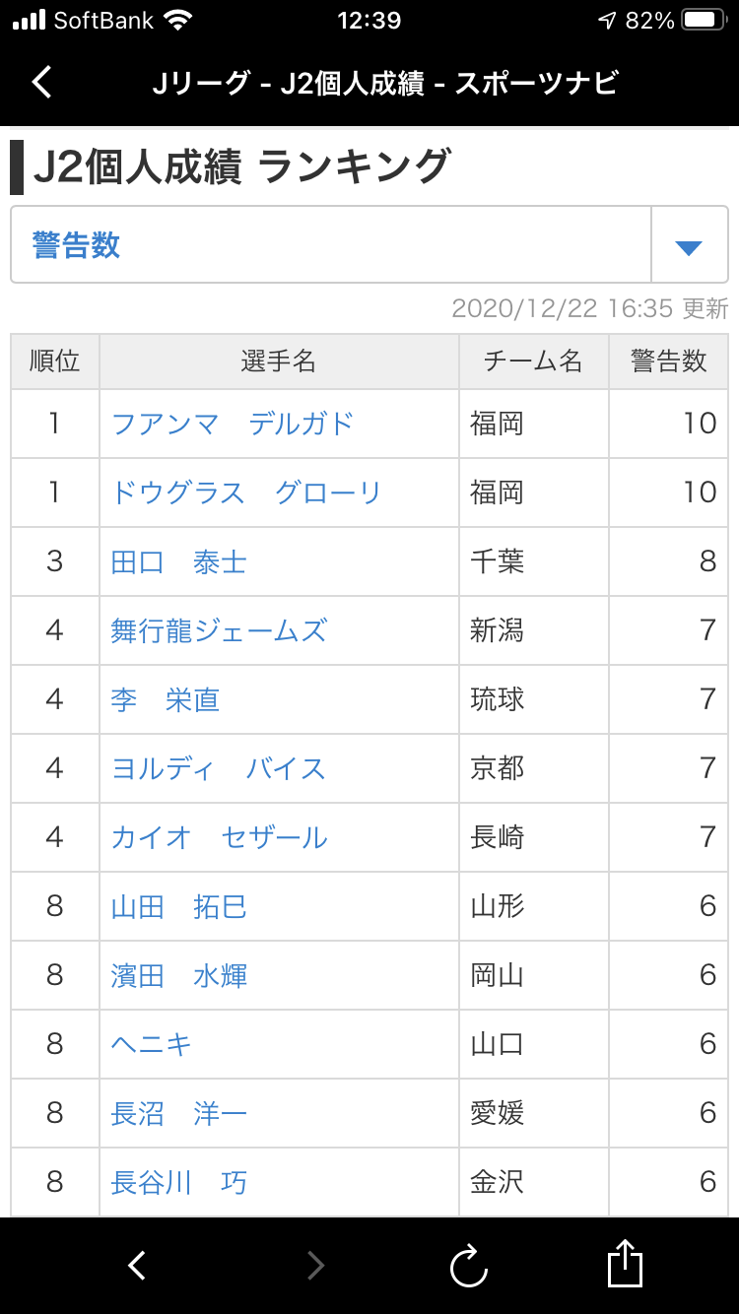
Task: Tap the share icon in the bottom bar
Action: coord(625,1264)
